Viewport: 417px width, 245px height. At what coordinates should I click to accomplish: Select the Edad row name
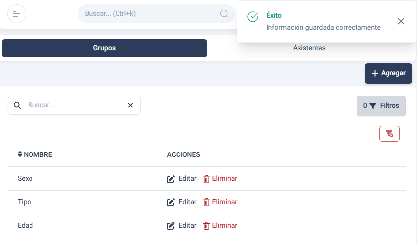(x=25, y=226)
